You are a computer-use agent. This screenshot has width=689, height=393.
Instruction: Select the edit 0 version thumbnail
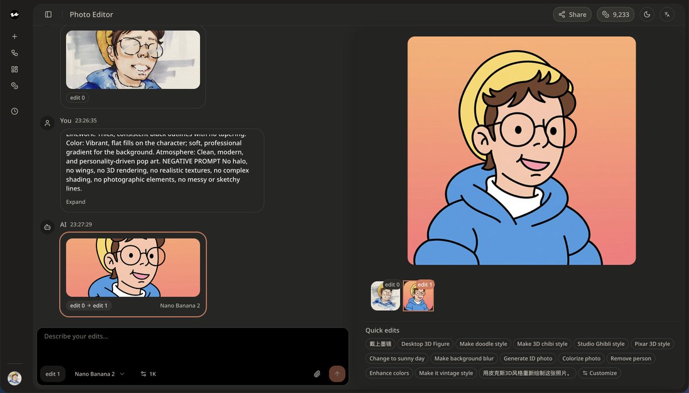tap(385, 296)
